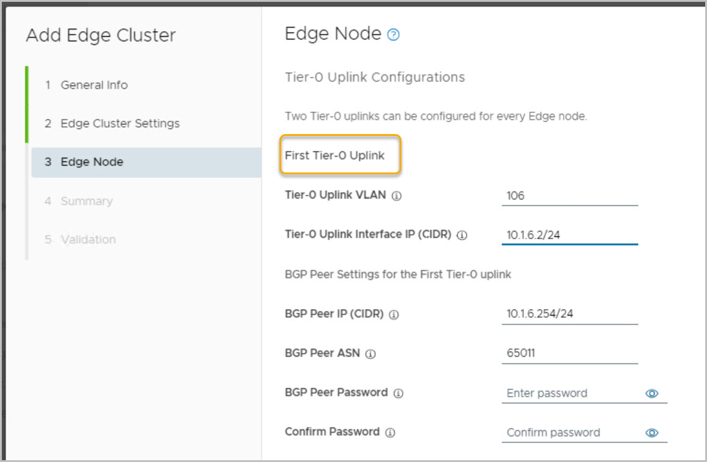The height and width of the screenshot is (462, 707).
Task: Click info icon beside BGP Peer ASN
Action: (370, 354)
